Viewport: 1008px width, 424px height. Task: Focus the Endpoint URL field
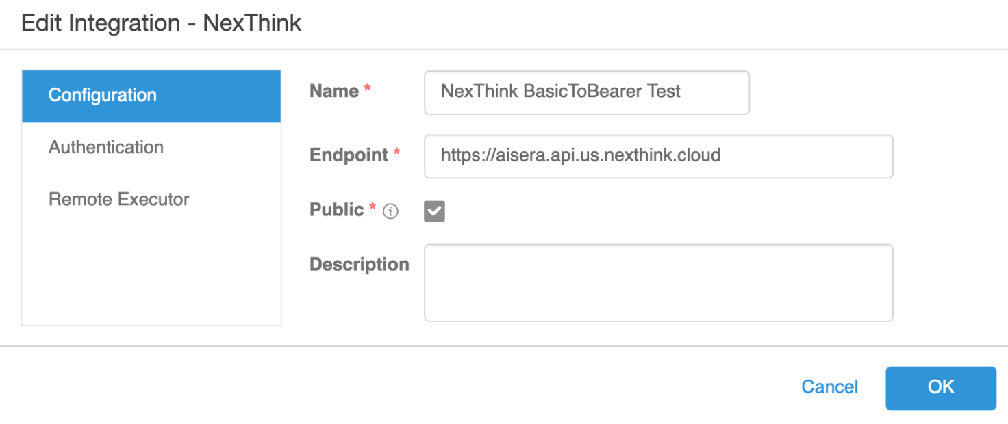[x=657, y=156]
